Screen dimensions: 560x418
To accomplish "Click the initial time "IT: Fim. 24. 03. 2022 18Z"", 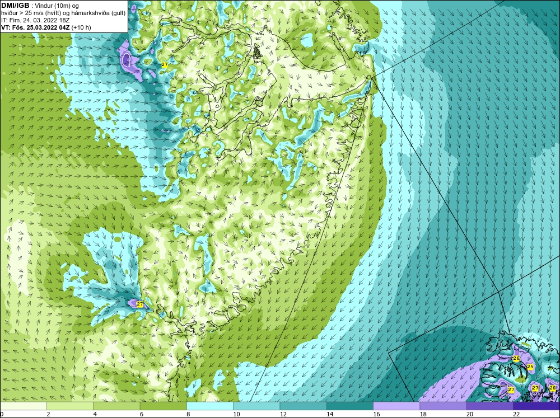I will coord(35,20).
